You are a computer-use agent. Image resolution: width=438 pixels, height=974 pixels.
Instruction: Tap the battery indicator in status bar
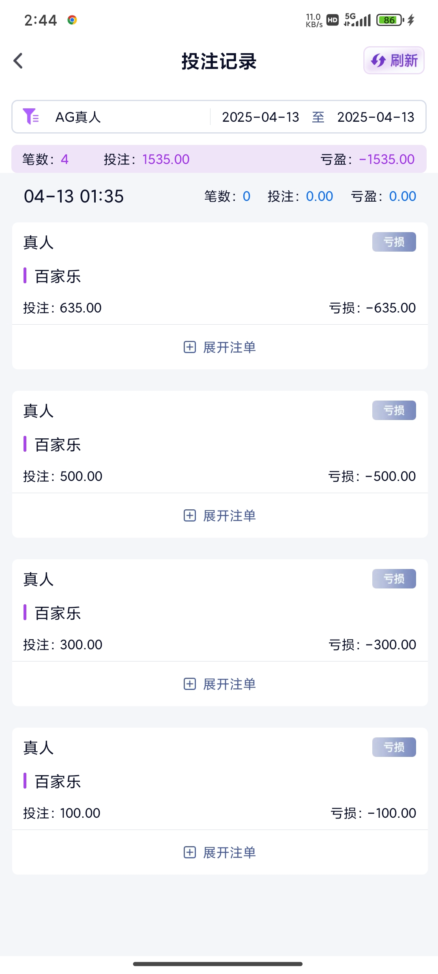click(389, 20)
